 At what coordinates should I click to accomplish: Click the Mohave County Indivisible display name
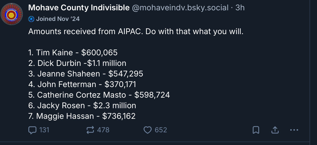pos(79,8)
